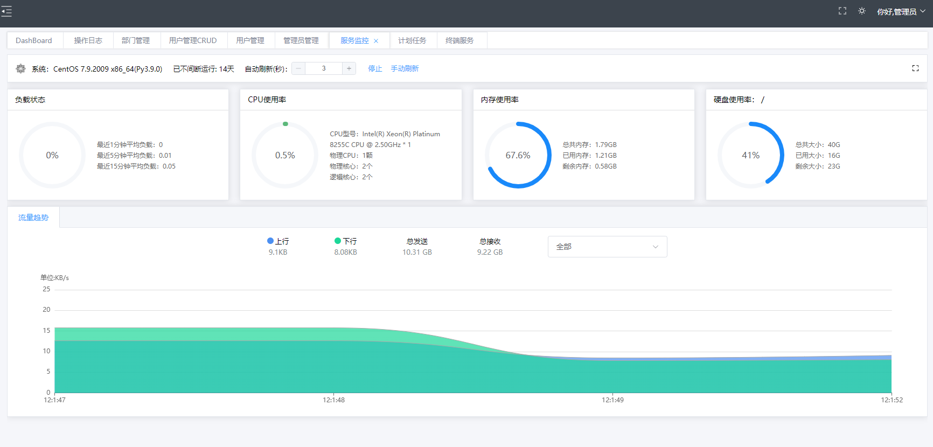The height and width of the screenshot is (447, 933).
Task: Open the 部门管理 tab
Action: click(136, 40)
